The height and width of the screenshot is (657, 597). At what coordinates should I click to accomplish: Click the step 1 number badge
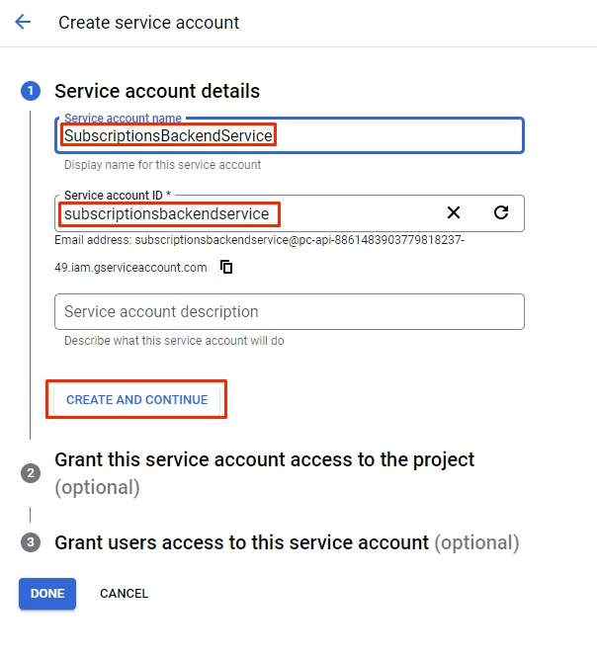tap(30, 91)
